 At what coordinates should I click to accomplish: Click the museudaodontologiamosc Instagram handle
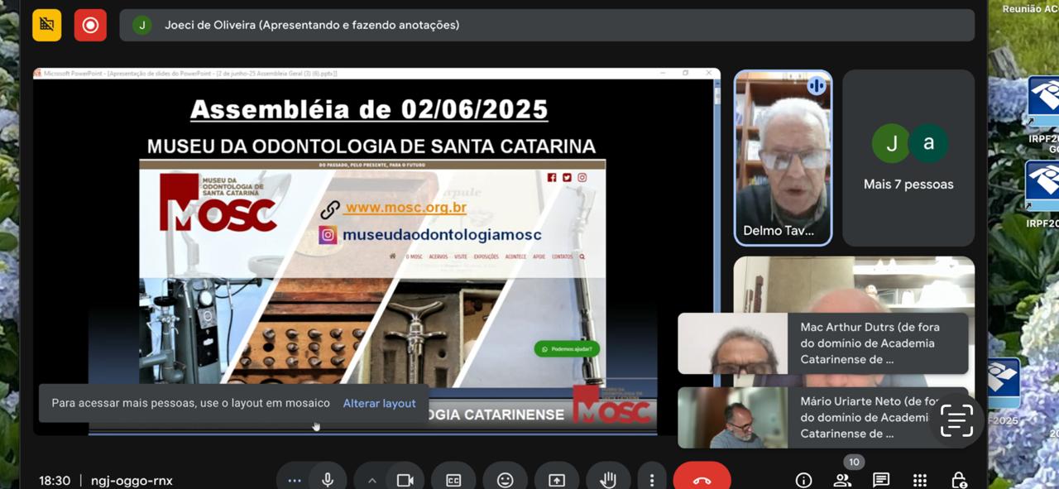pos(442,235)
